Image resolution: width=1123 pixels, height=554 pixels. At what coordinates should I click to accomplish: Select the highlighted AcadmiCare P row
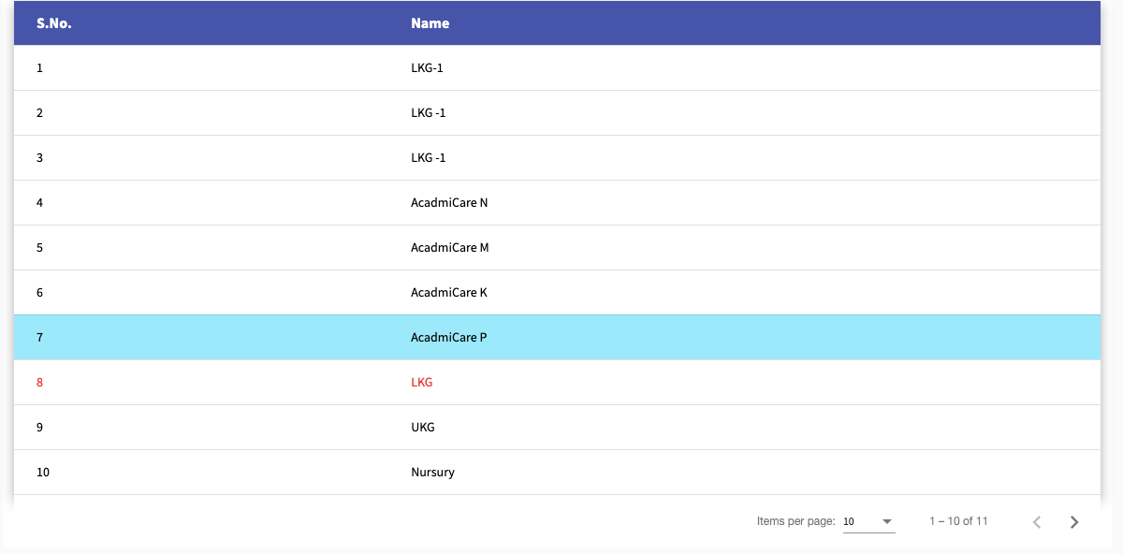(449, 337)
